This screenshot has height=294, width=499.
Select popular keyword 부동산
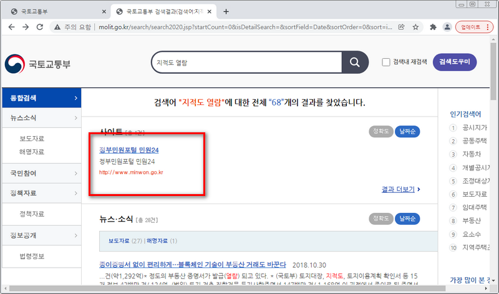pyautogui.click(x=472, y=220)
